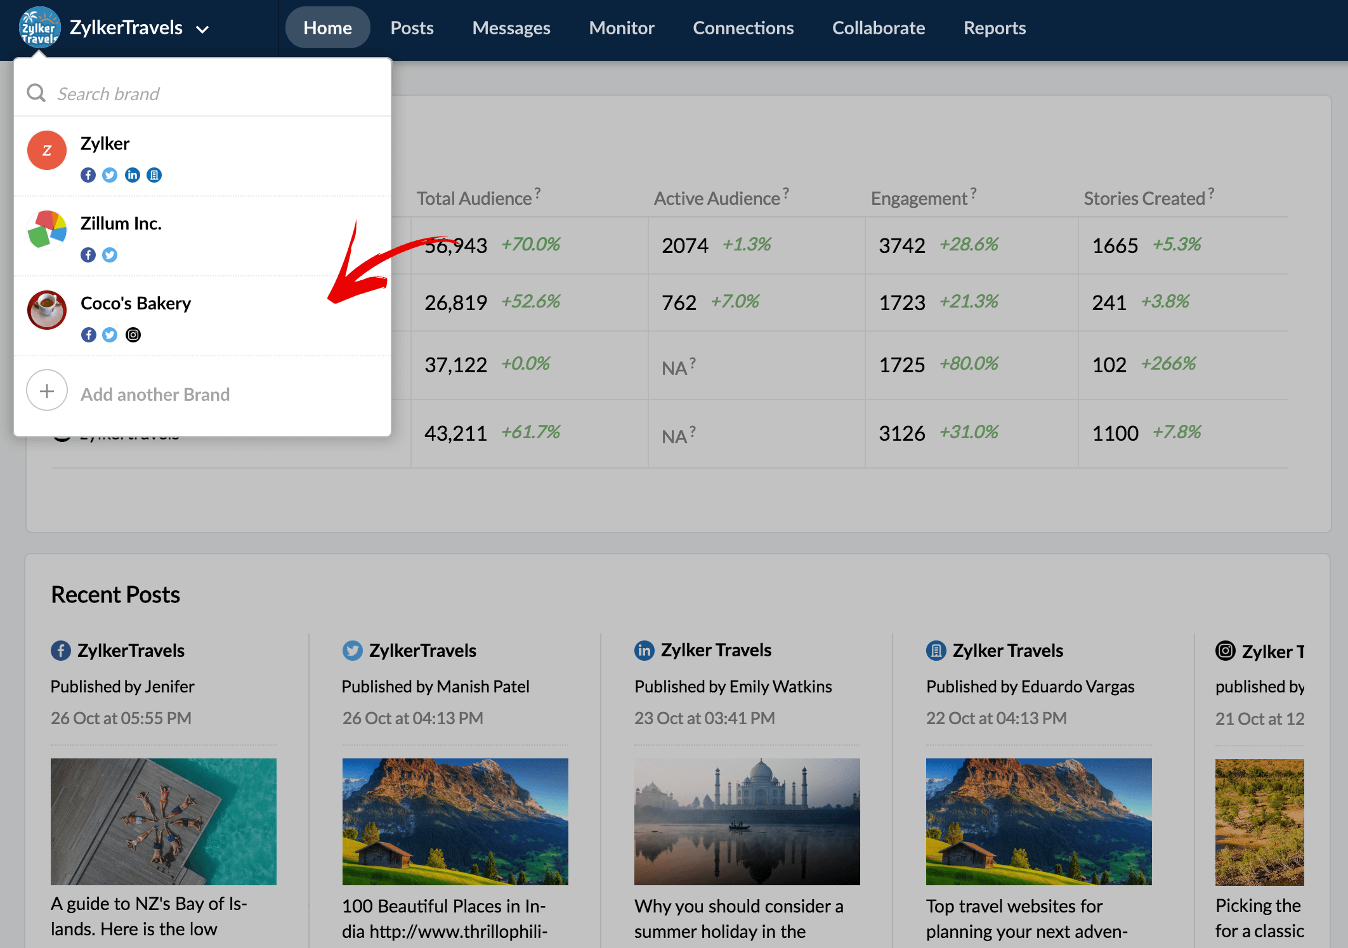Open the Bay of Islands overwater deck thumbnail
The width and height of the screenshot is (1348, 948).
point(164,822)
